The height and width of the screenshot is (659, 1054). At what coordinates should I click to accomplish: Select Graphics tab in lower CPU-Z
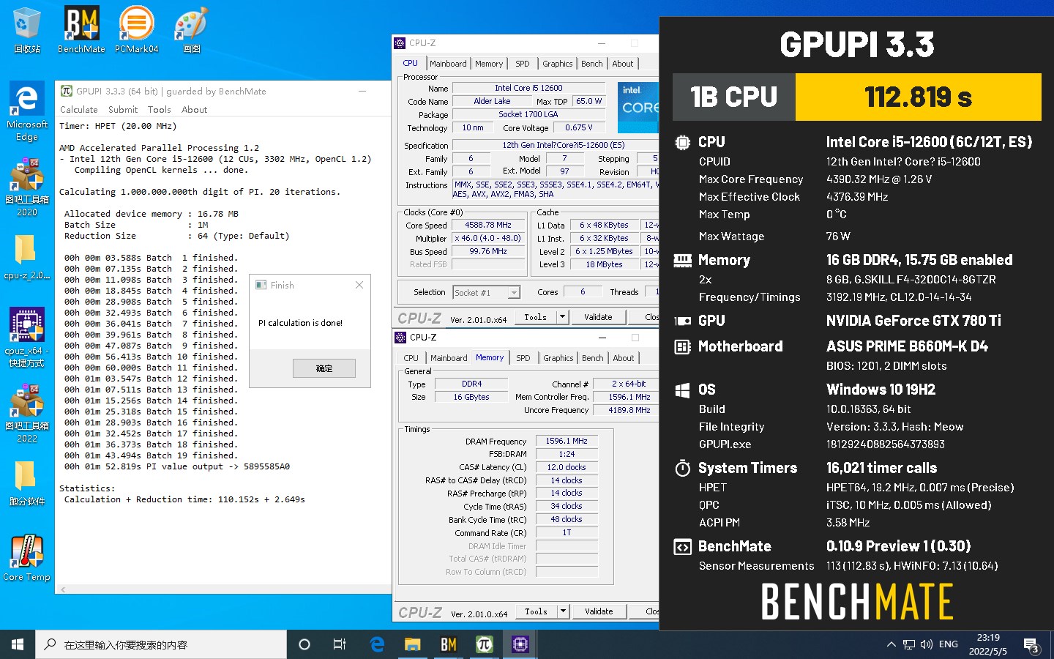click(x=558, y=358)
